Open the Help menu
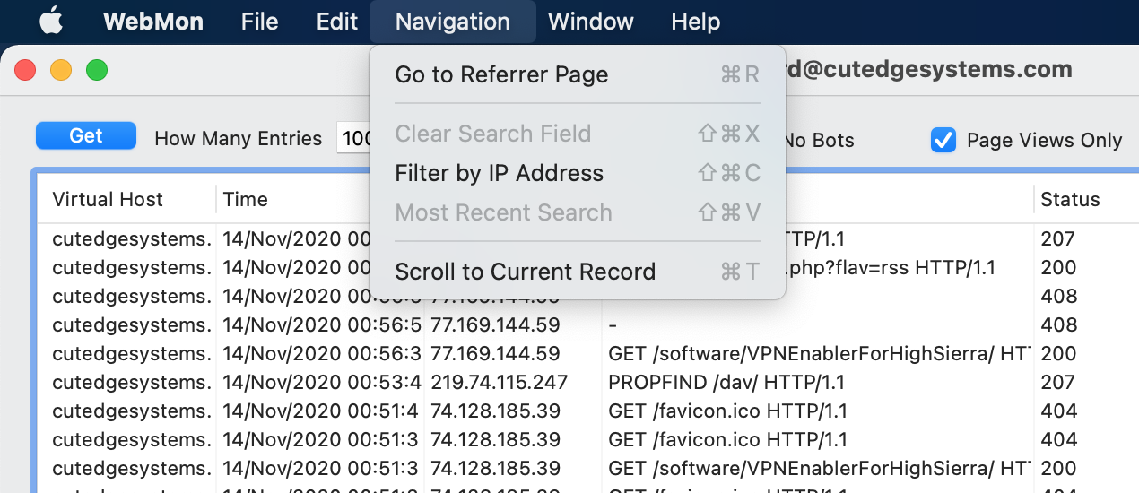1139x493 pixels. pyautogui.click(x=695, y=22)
